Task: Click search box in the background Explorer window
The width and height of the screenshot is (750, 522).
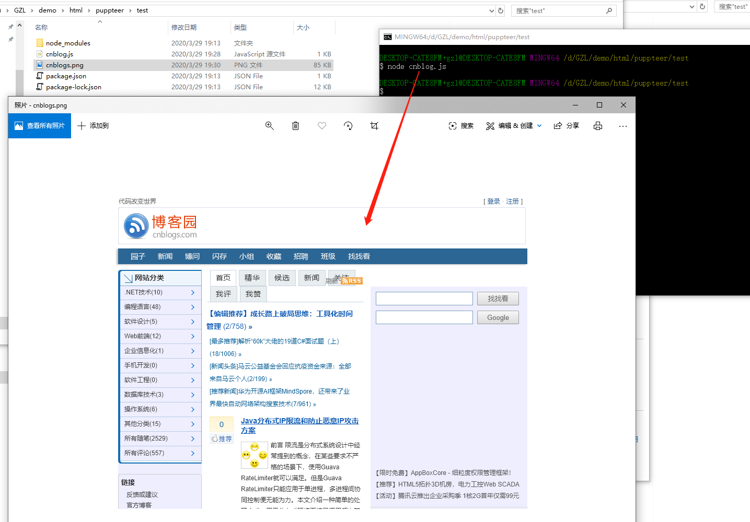Action: (x=732, y=7)
